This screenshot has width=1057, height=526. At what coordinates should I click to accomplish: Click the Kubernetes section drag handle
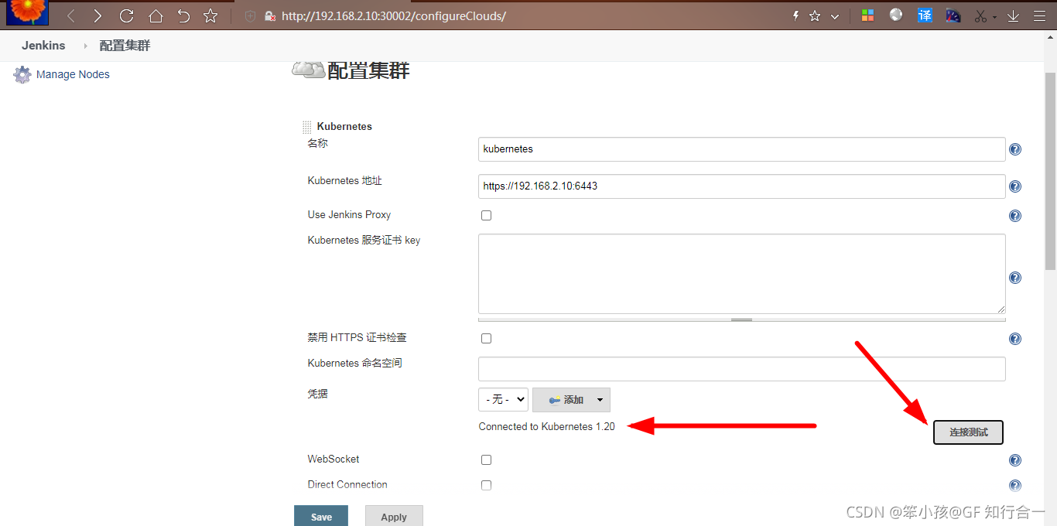click(307, 127)
